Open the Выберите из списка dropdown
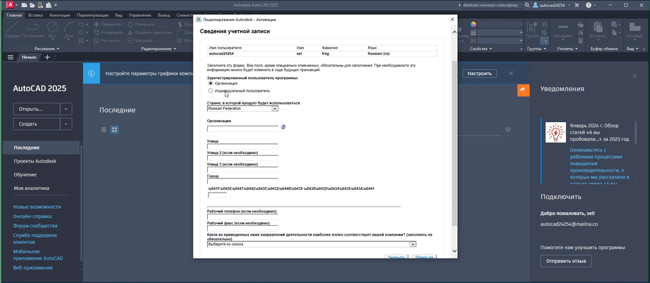This screenshot has width=650, height=283. point(312,244)
